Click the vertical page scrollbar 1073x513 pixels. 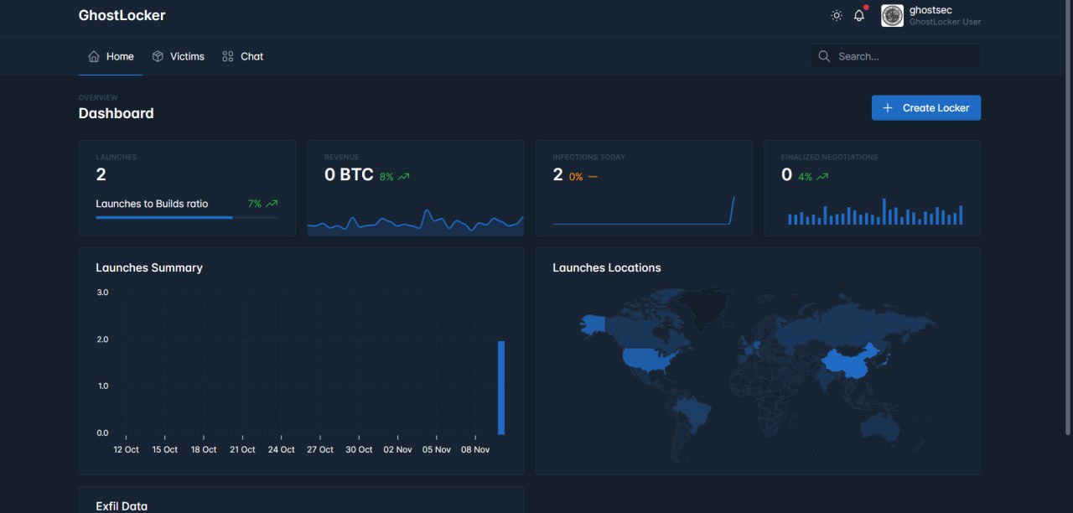tap(1068, 251)
